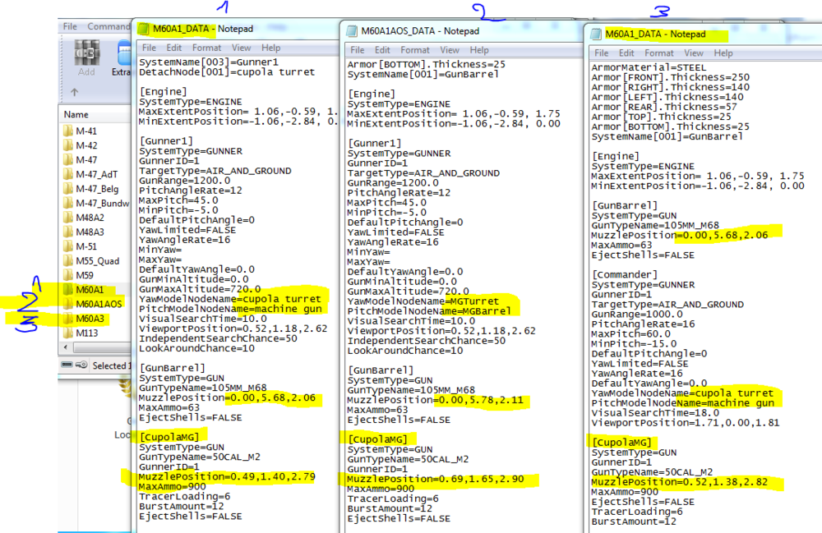Click the line "MinPitch=-15.0"
The width and height of the screenshot is (822, 533).
pyautogui.click(x=634, y=343)
